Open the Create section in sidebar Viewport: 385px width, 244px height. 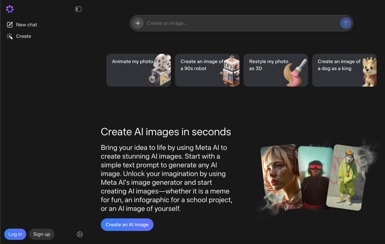[x=19, y=36]
